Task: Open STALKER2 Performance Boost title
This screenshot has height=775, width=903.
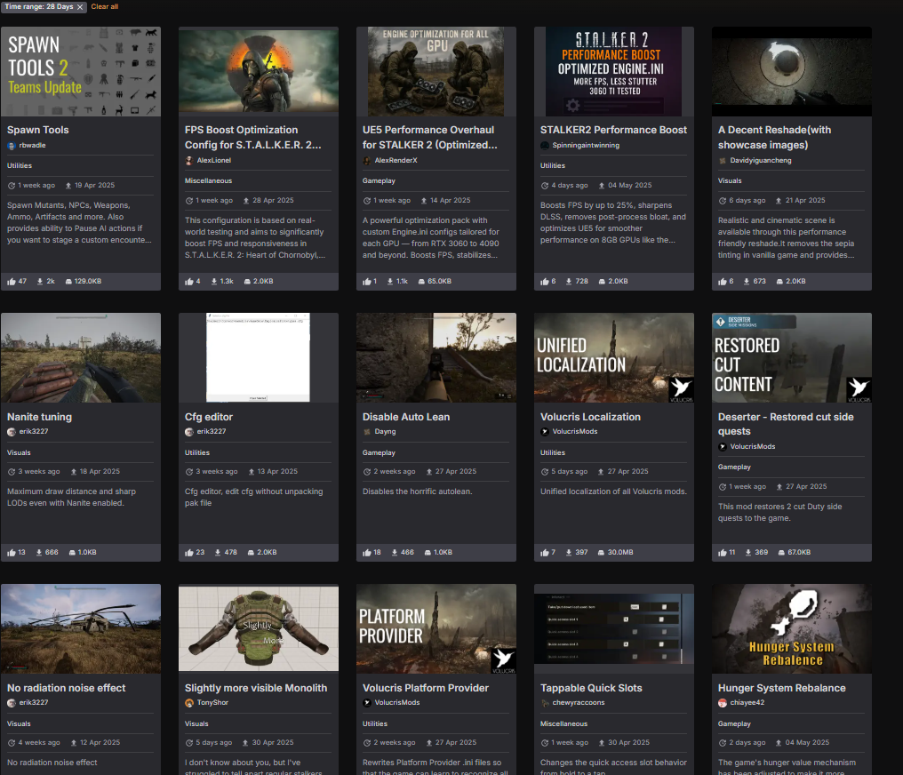Action: (x=613, y=130)
